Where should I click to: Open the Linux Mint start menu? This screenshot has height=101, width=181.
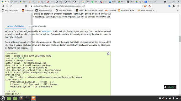[3, 98]
